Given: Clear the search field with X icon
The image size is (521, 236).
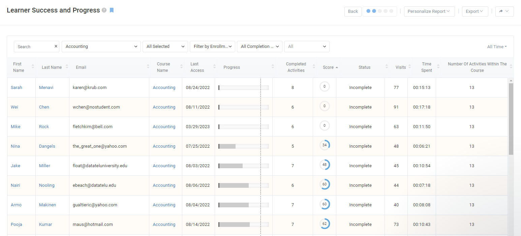Looking at the screenshot, I should pyautogui.click(x=56, y=47).
